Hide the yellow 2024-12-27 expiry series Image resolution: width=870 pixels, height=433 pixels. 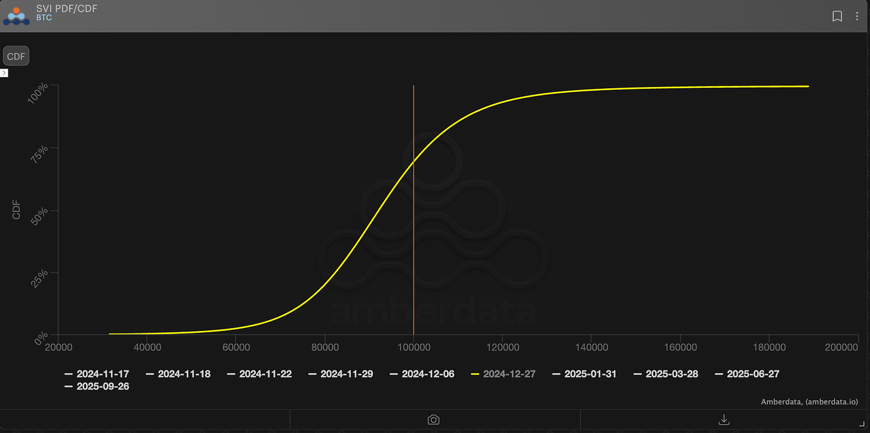pos(503,374)
